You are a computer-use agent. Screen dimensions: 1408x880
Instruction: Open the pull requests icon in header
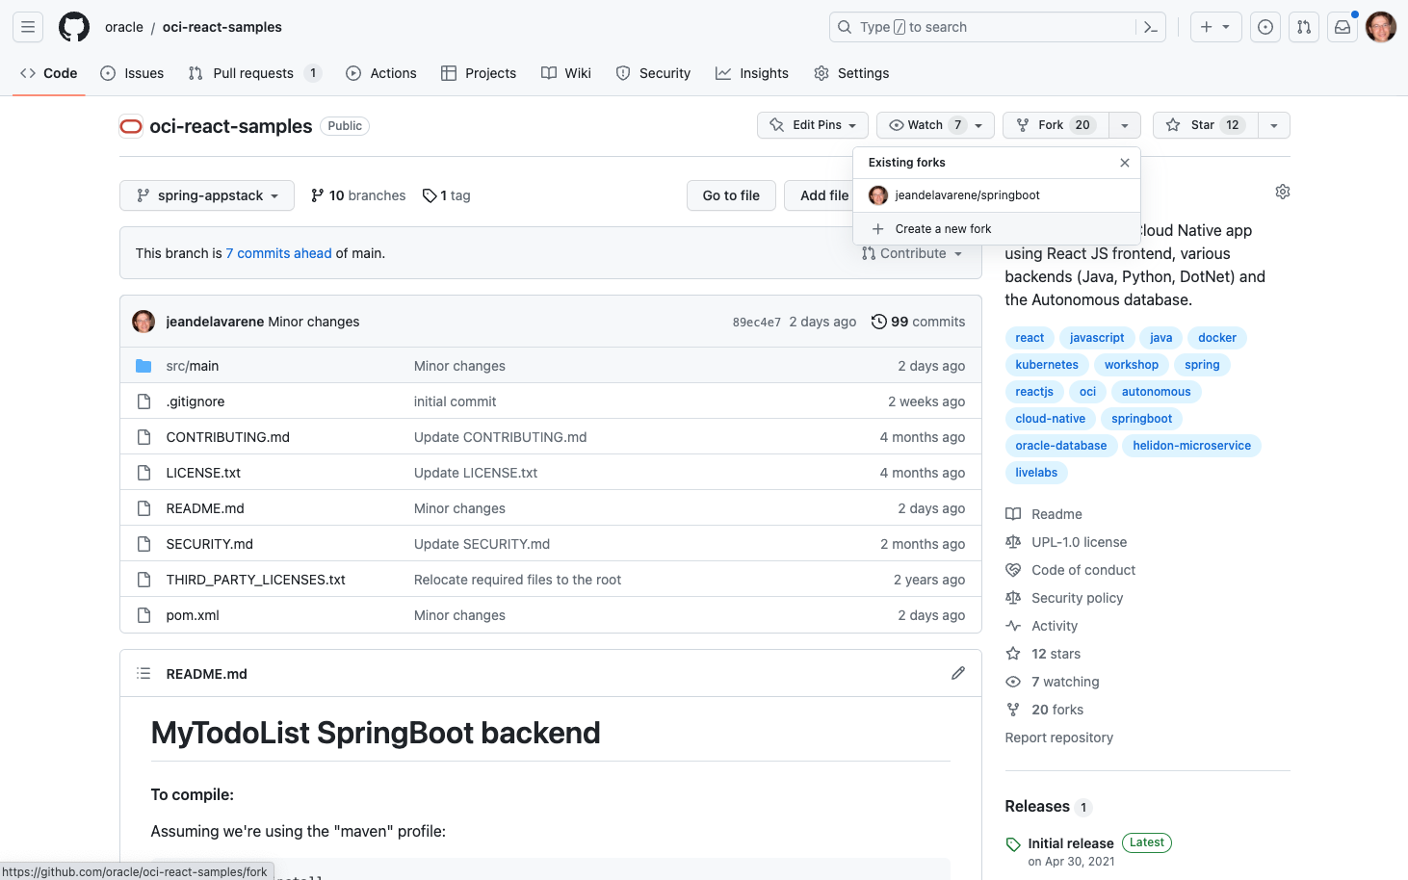1304,27
